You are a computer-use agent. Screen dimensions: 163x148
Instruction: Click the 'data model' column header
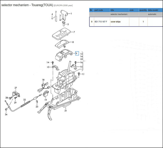click(153, 10)
